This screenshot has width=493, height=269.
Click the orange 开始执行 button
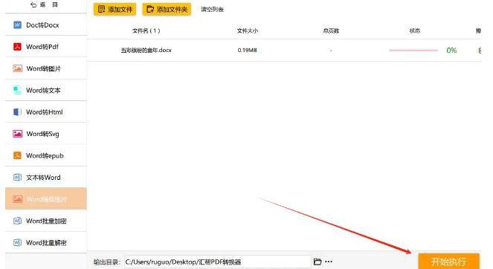448,261
